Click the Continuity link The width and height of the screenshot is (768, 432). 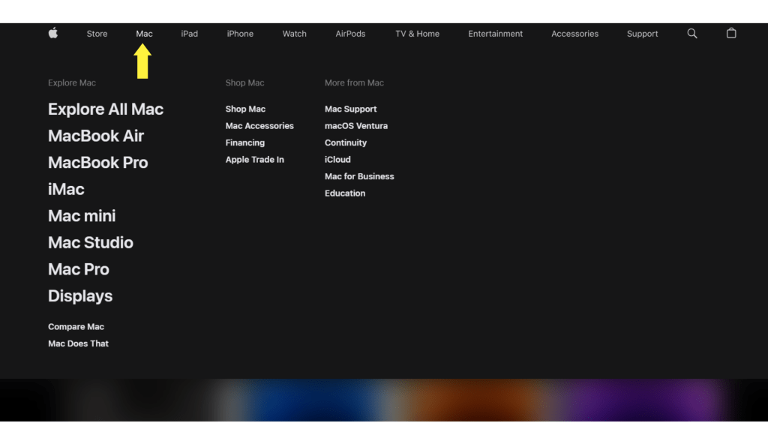[346, 142]
